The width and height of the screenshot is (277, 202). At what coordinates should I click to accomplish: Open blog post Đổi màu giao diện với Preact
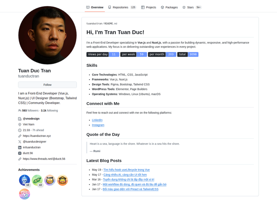click(131, 189)
